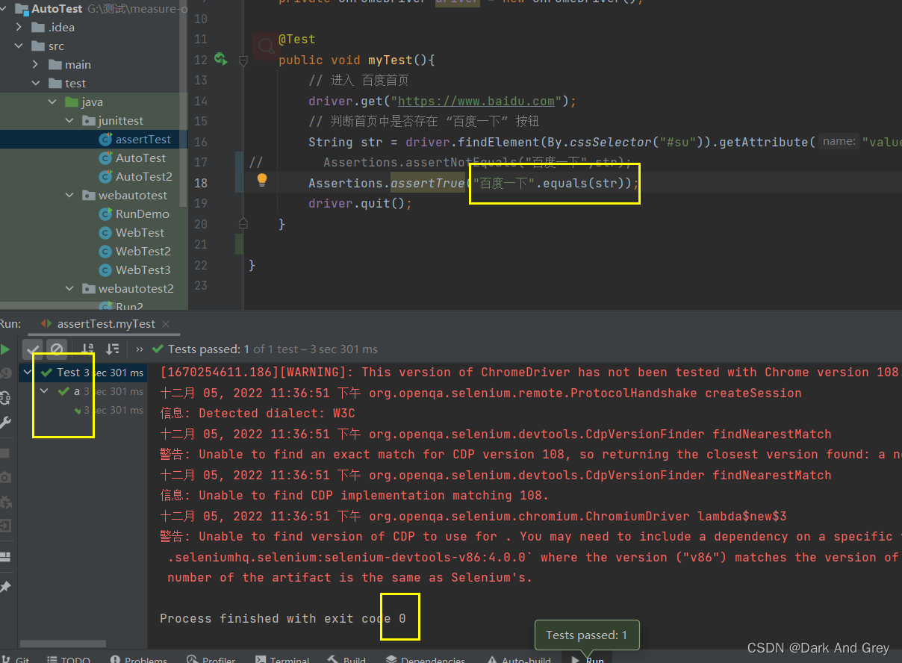Click the rerun failed tests icon
The height and width of the screenshot is (663, 902).
(x=4, y=373)
